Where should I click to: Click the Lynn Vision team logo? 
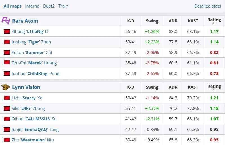6,87
